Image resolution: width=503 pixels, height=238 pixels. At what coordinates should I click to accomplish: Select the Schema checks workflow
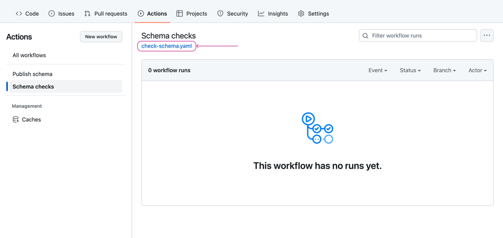click(x=65, y=86)
